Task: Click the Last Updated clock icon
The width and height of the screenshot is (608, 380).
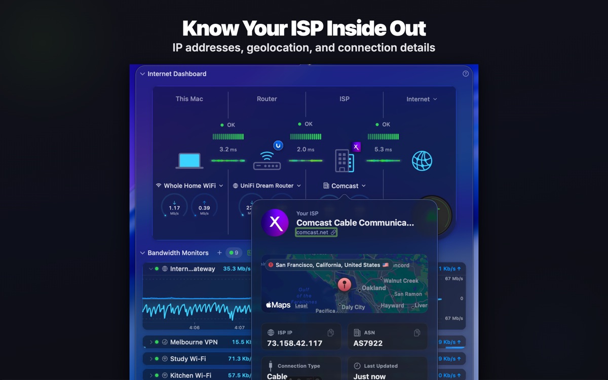Action: click(357, 366)
